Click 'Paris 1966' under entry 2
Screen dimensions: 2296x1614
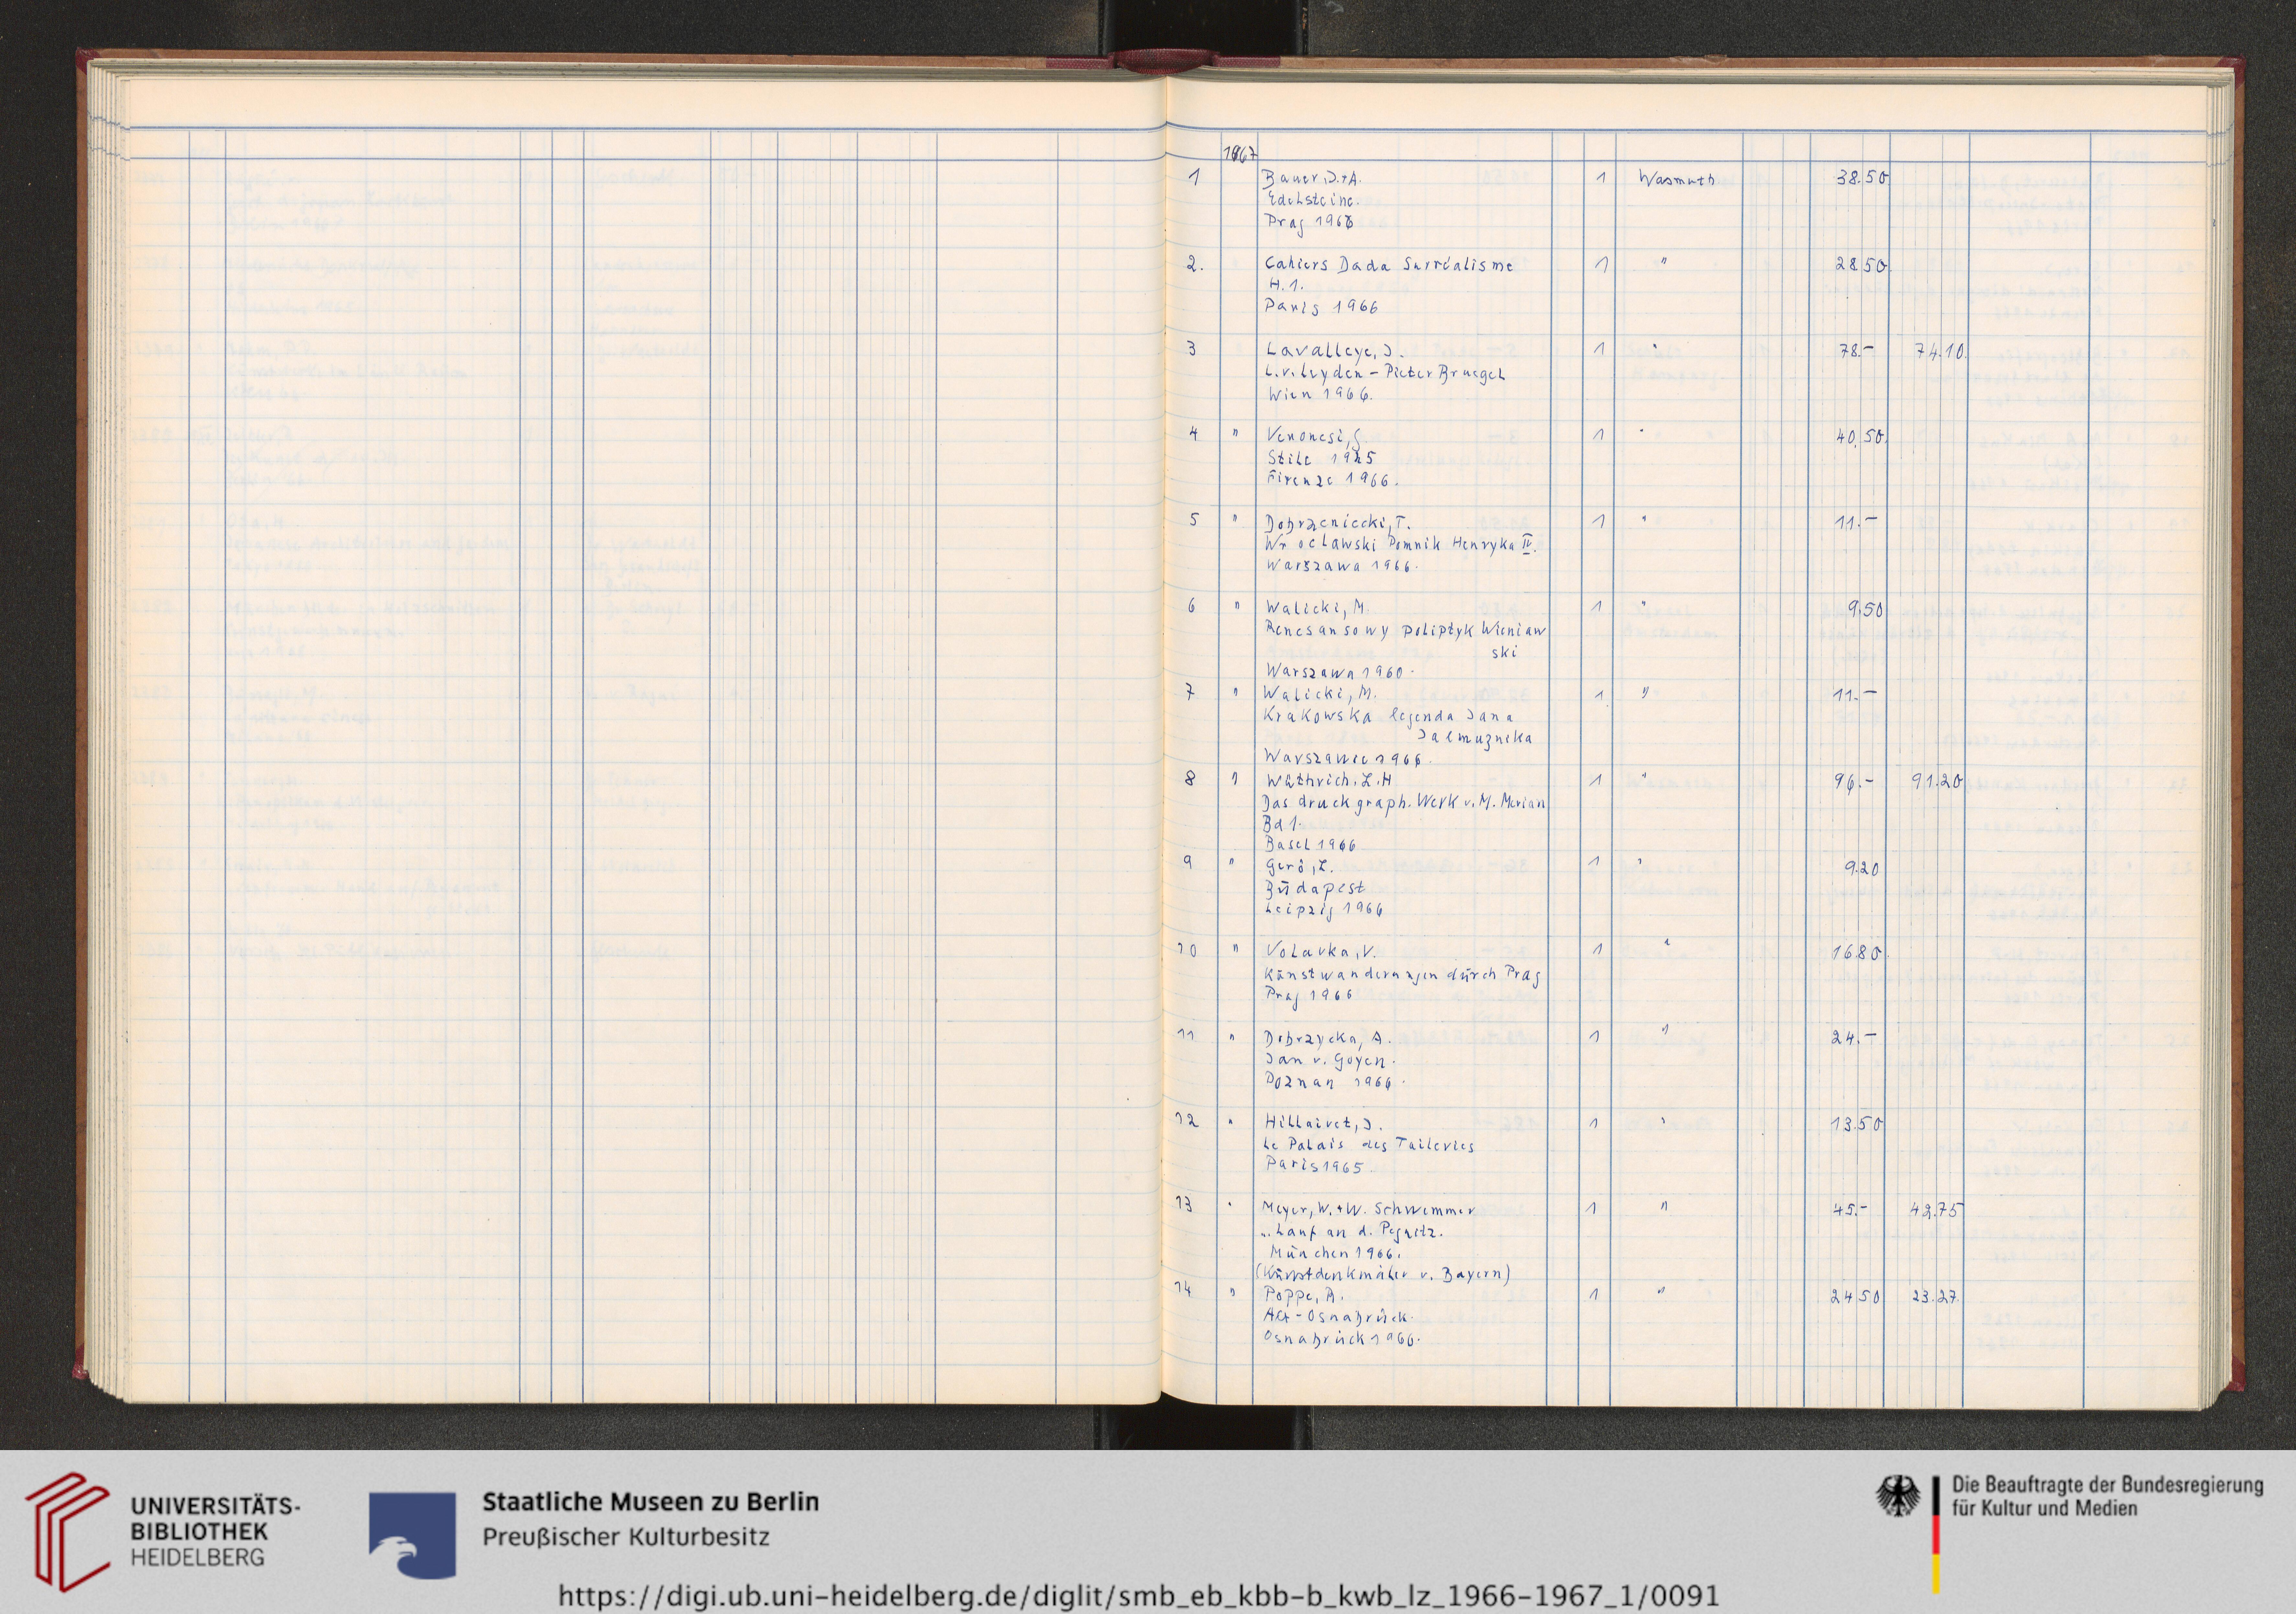click(1321, 307)
